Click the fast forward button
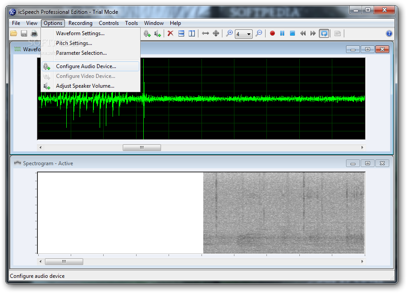This screenshot has height=293, width=407. pyautogui.click(x=313, y=33)
